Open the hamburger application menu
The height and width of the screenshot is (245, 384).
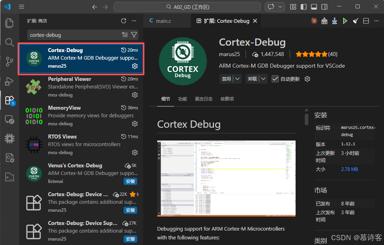(x=22, y=7)
